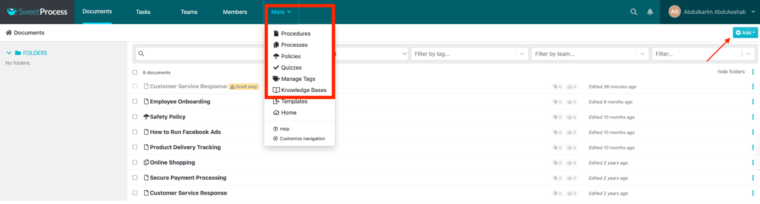Select Knowledge Bases from the More menu
This screenshot has width=760, height=204.
303,90
